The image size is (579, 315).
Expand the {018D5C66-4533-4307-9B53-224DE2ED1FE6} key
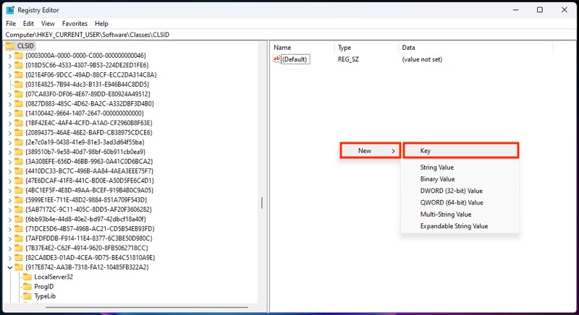tap(10, 65)
